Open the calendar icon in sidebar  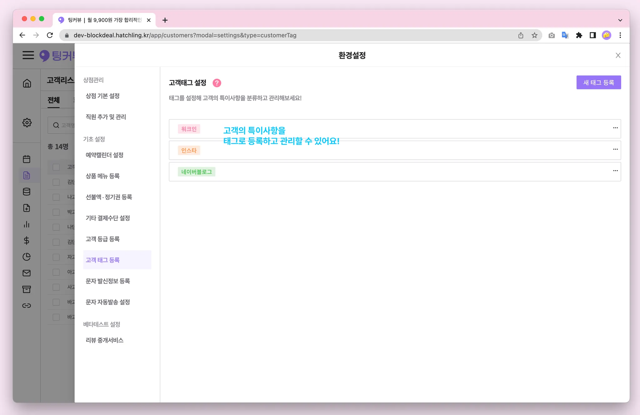pyautogui.click(x=27, y=159)
